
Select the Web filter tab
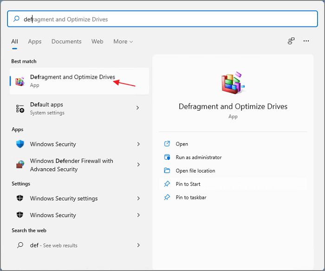coord(97,41)
